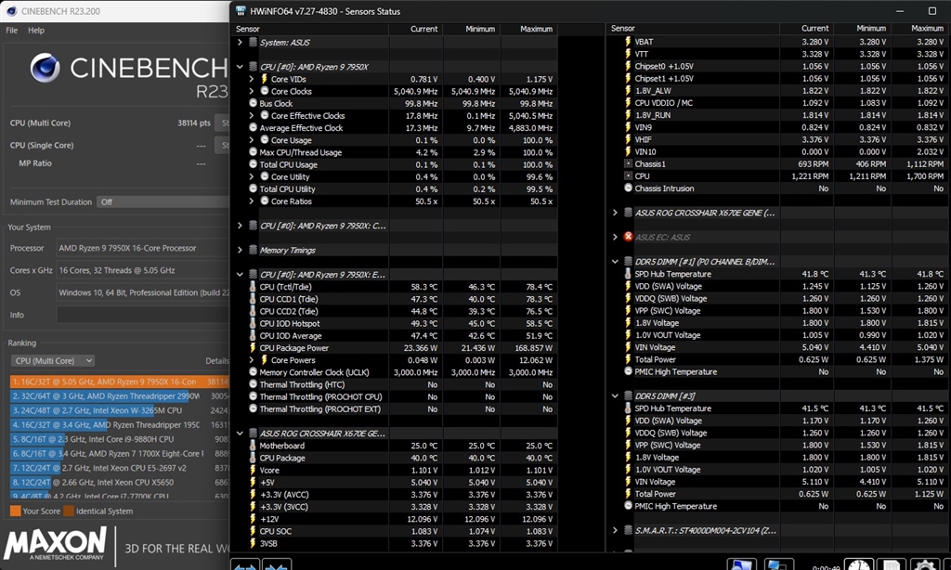Open the Minimum Test Duration dropdown
This screenshot has width=951, height=570.
(163, 202)
